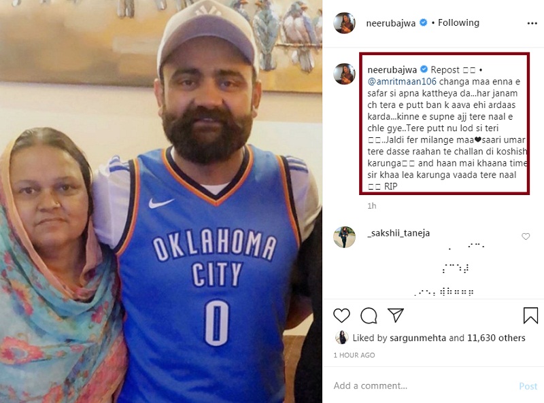Image resolution: width=544 pixels, height=403 pixels.
Task: Open comments via speech bubble icon
Action: [369, 315]
